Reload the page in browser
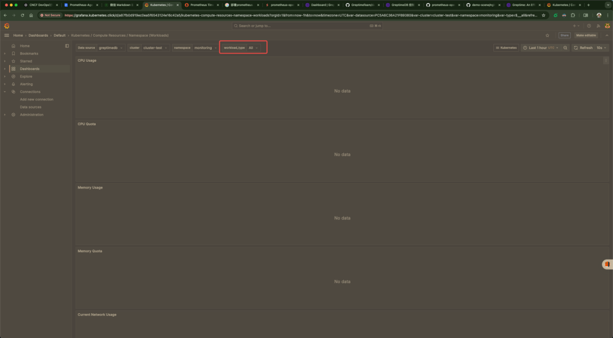 [22, 15]
